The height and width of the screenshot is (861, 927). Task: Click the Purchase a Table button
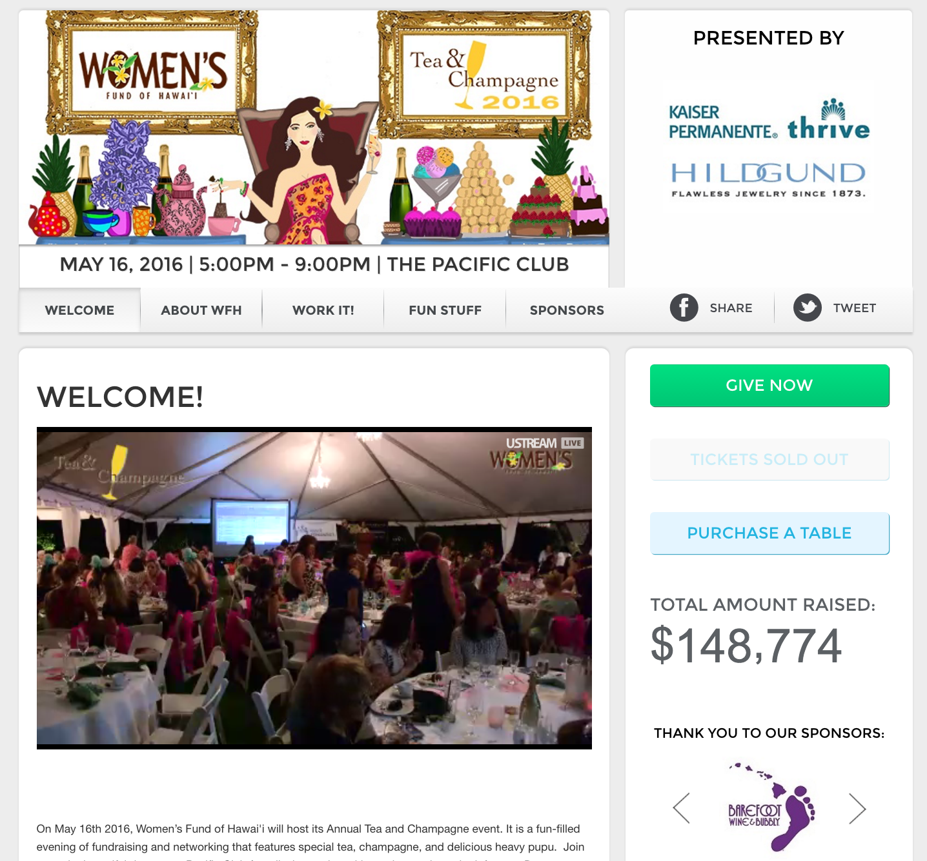click(769, 533)
